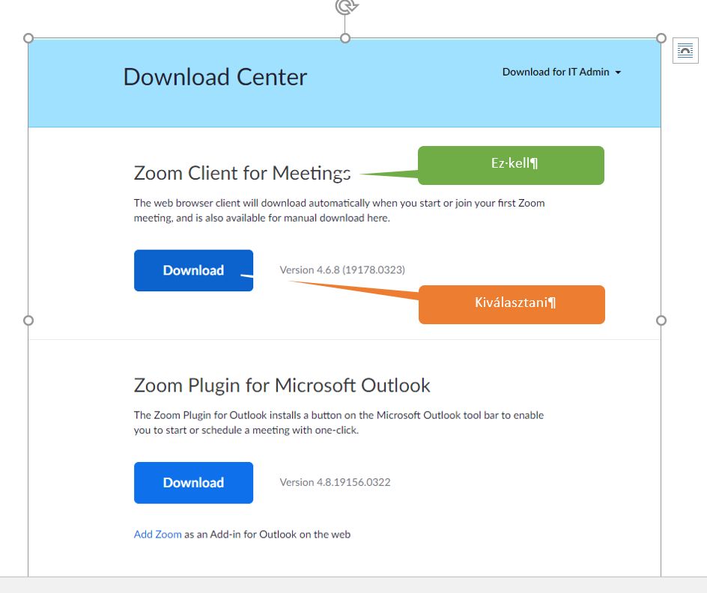Download the Zoom Client for Meetings

pos(193,270)
